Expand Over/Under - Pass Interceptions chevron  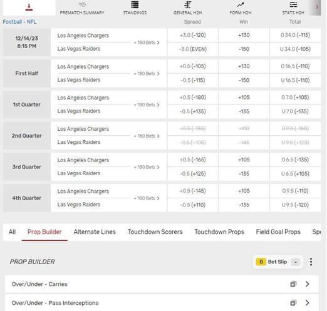pos(307,303)
